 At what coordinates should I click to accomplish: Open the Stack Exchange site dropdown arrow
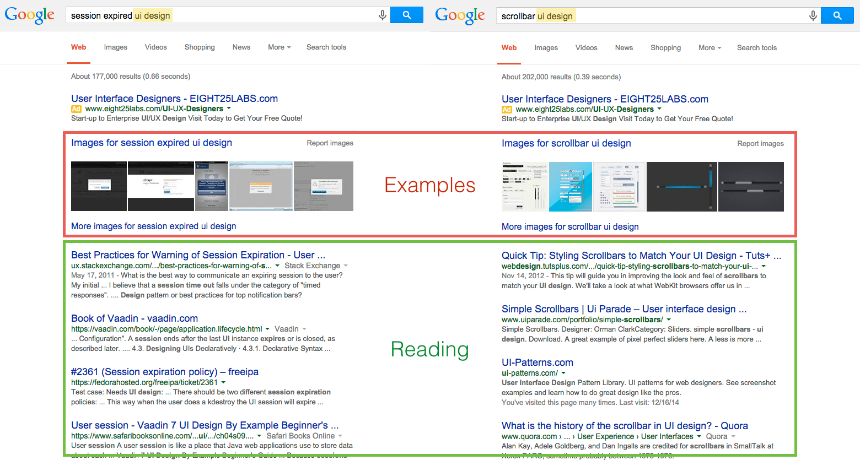tap(346, 266)
